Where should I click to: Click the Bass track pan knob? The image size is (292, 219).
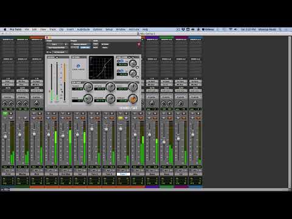(152, 103)
